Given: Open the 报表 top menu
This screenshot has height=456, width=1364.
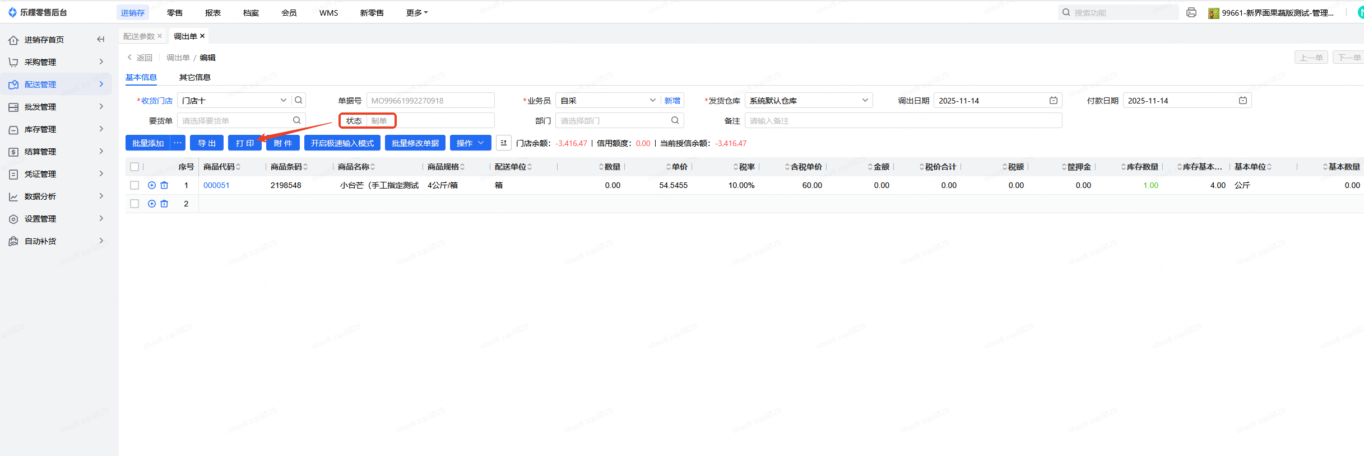Looking at the screenshot, I should [213, 12].
